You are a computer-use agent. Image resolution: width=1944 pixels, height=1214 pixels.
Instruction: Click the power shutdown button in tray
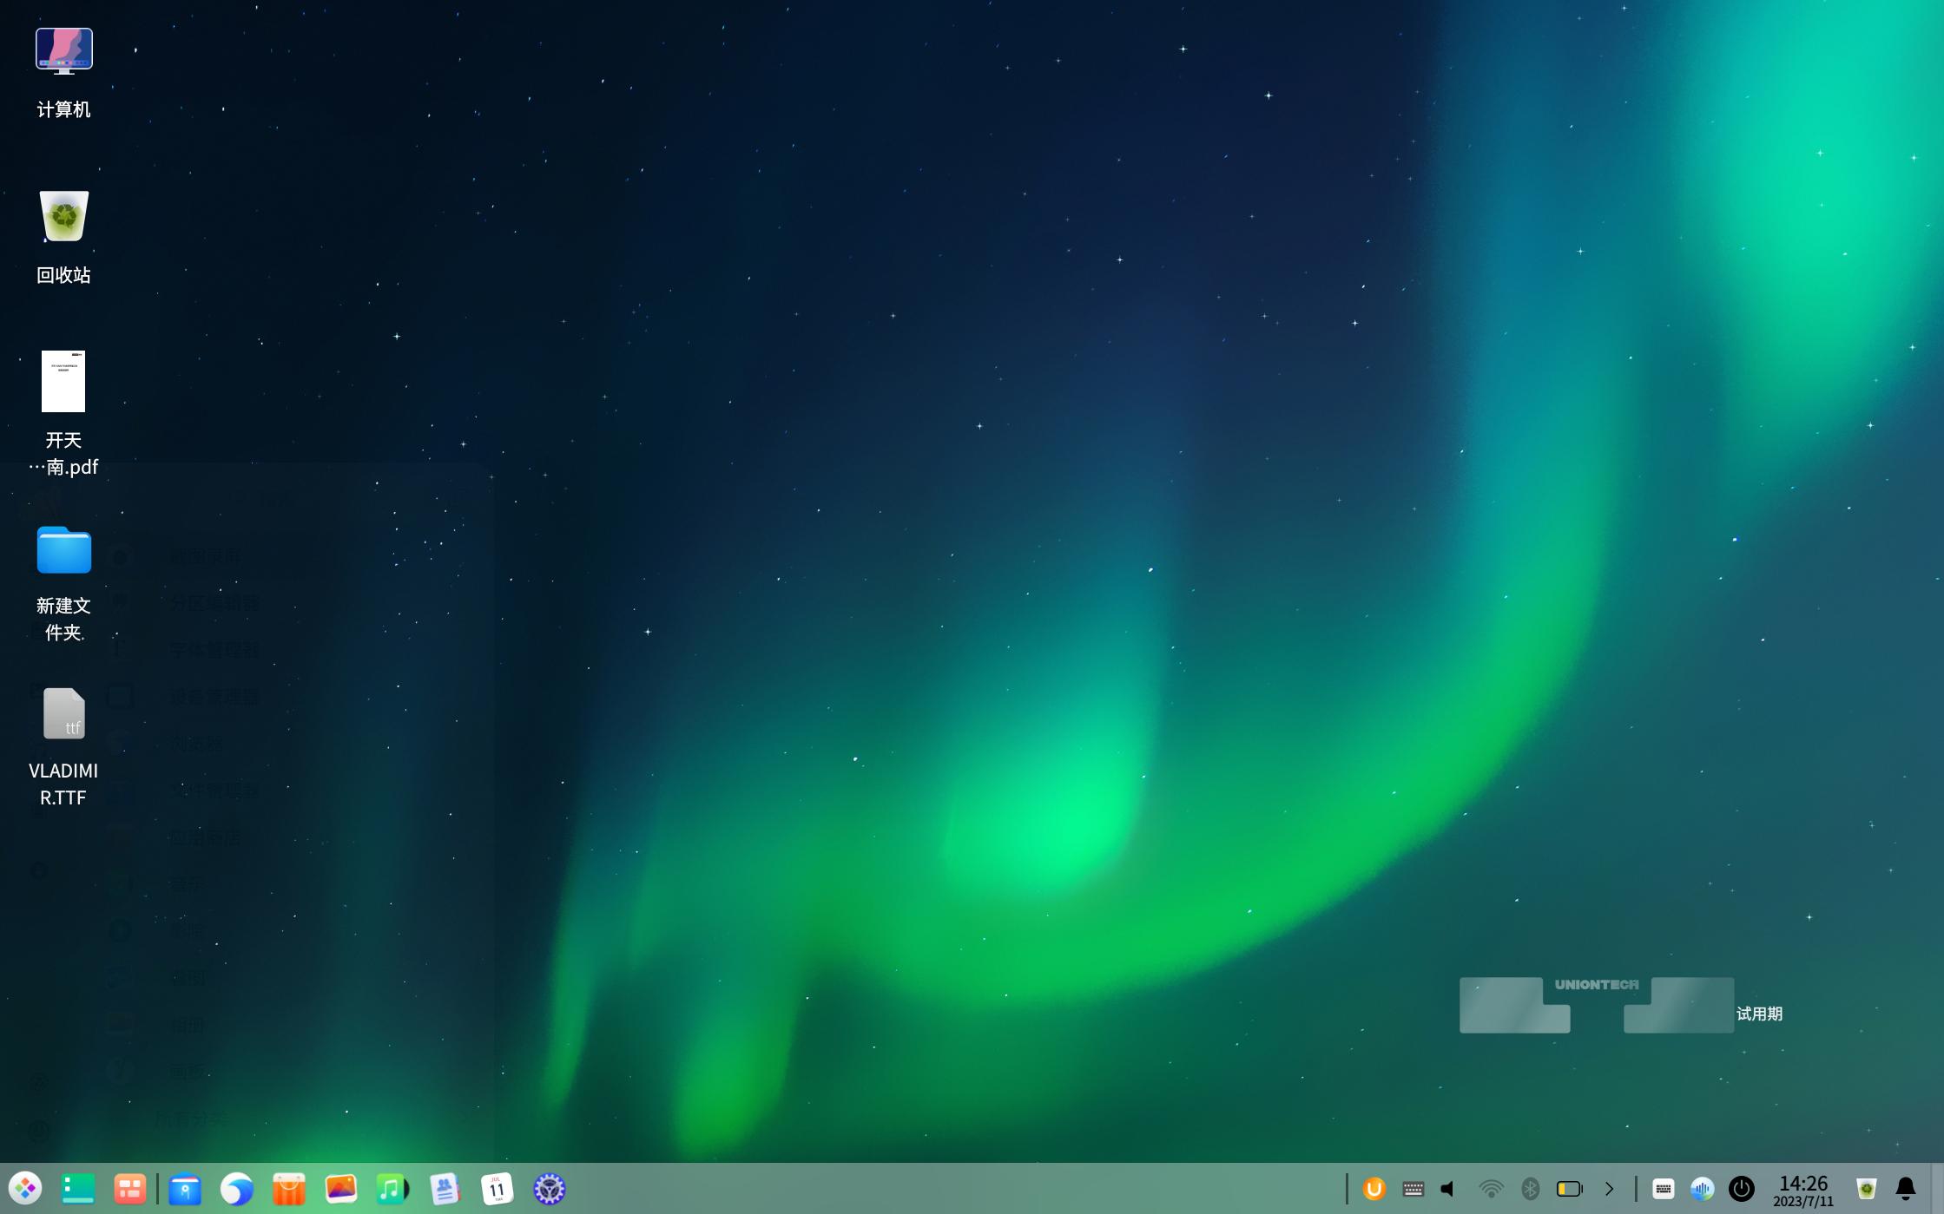point(1741,1188)
